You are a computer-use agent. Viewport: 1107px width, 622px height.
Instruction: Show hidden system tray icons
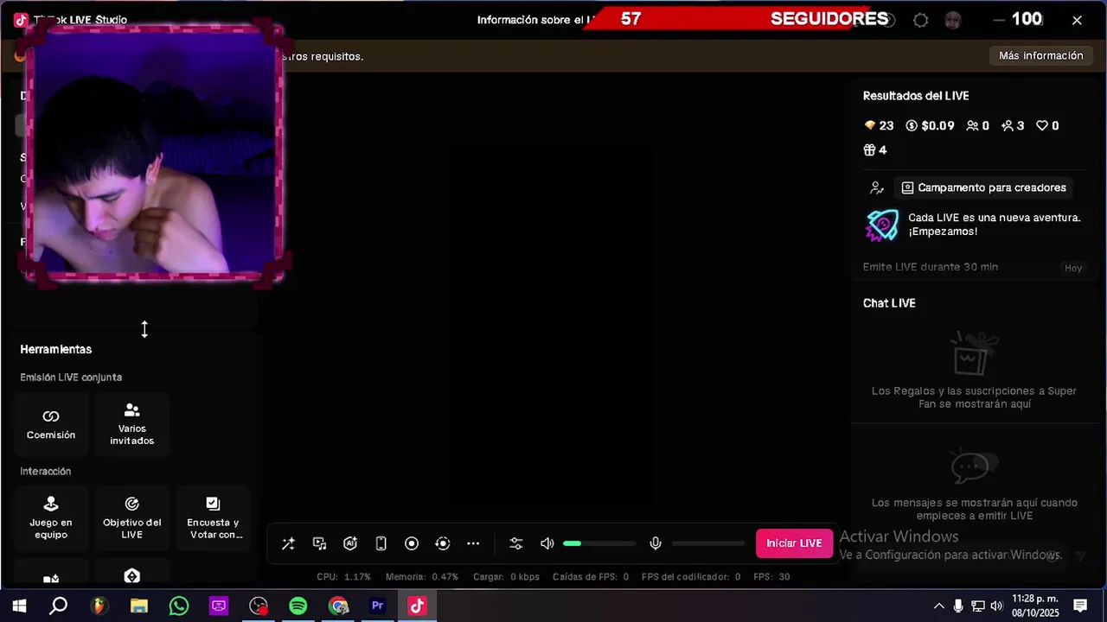[x=939, y=606]
